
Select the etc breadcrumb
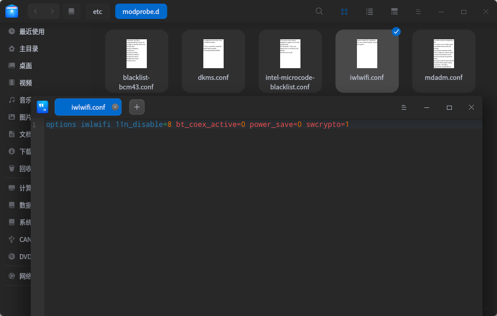(x=97, y=11)
